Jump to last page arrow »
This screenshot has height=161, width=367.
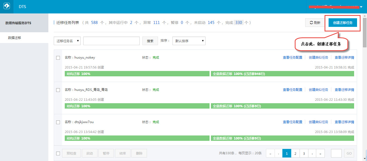pyautogui.click(x=320, y=153)
